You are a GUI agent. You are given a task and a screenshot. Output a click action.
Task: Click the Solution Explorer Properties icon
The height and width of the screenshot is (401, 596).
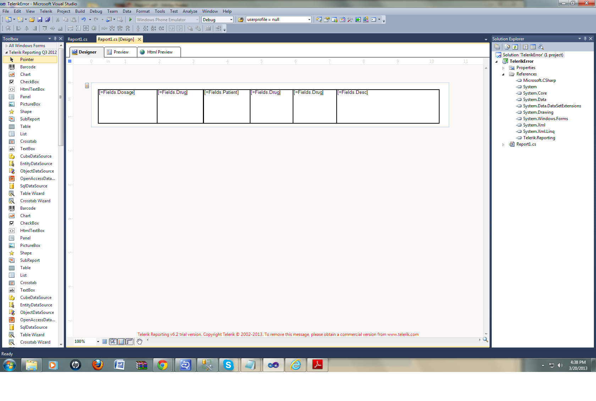[497, 47]
